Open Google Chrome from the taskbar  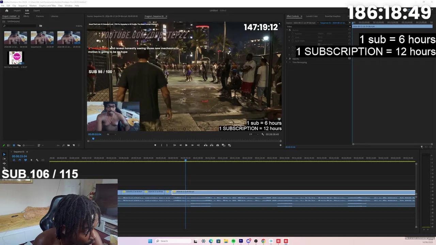coord(263,241)
